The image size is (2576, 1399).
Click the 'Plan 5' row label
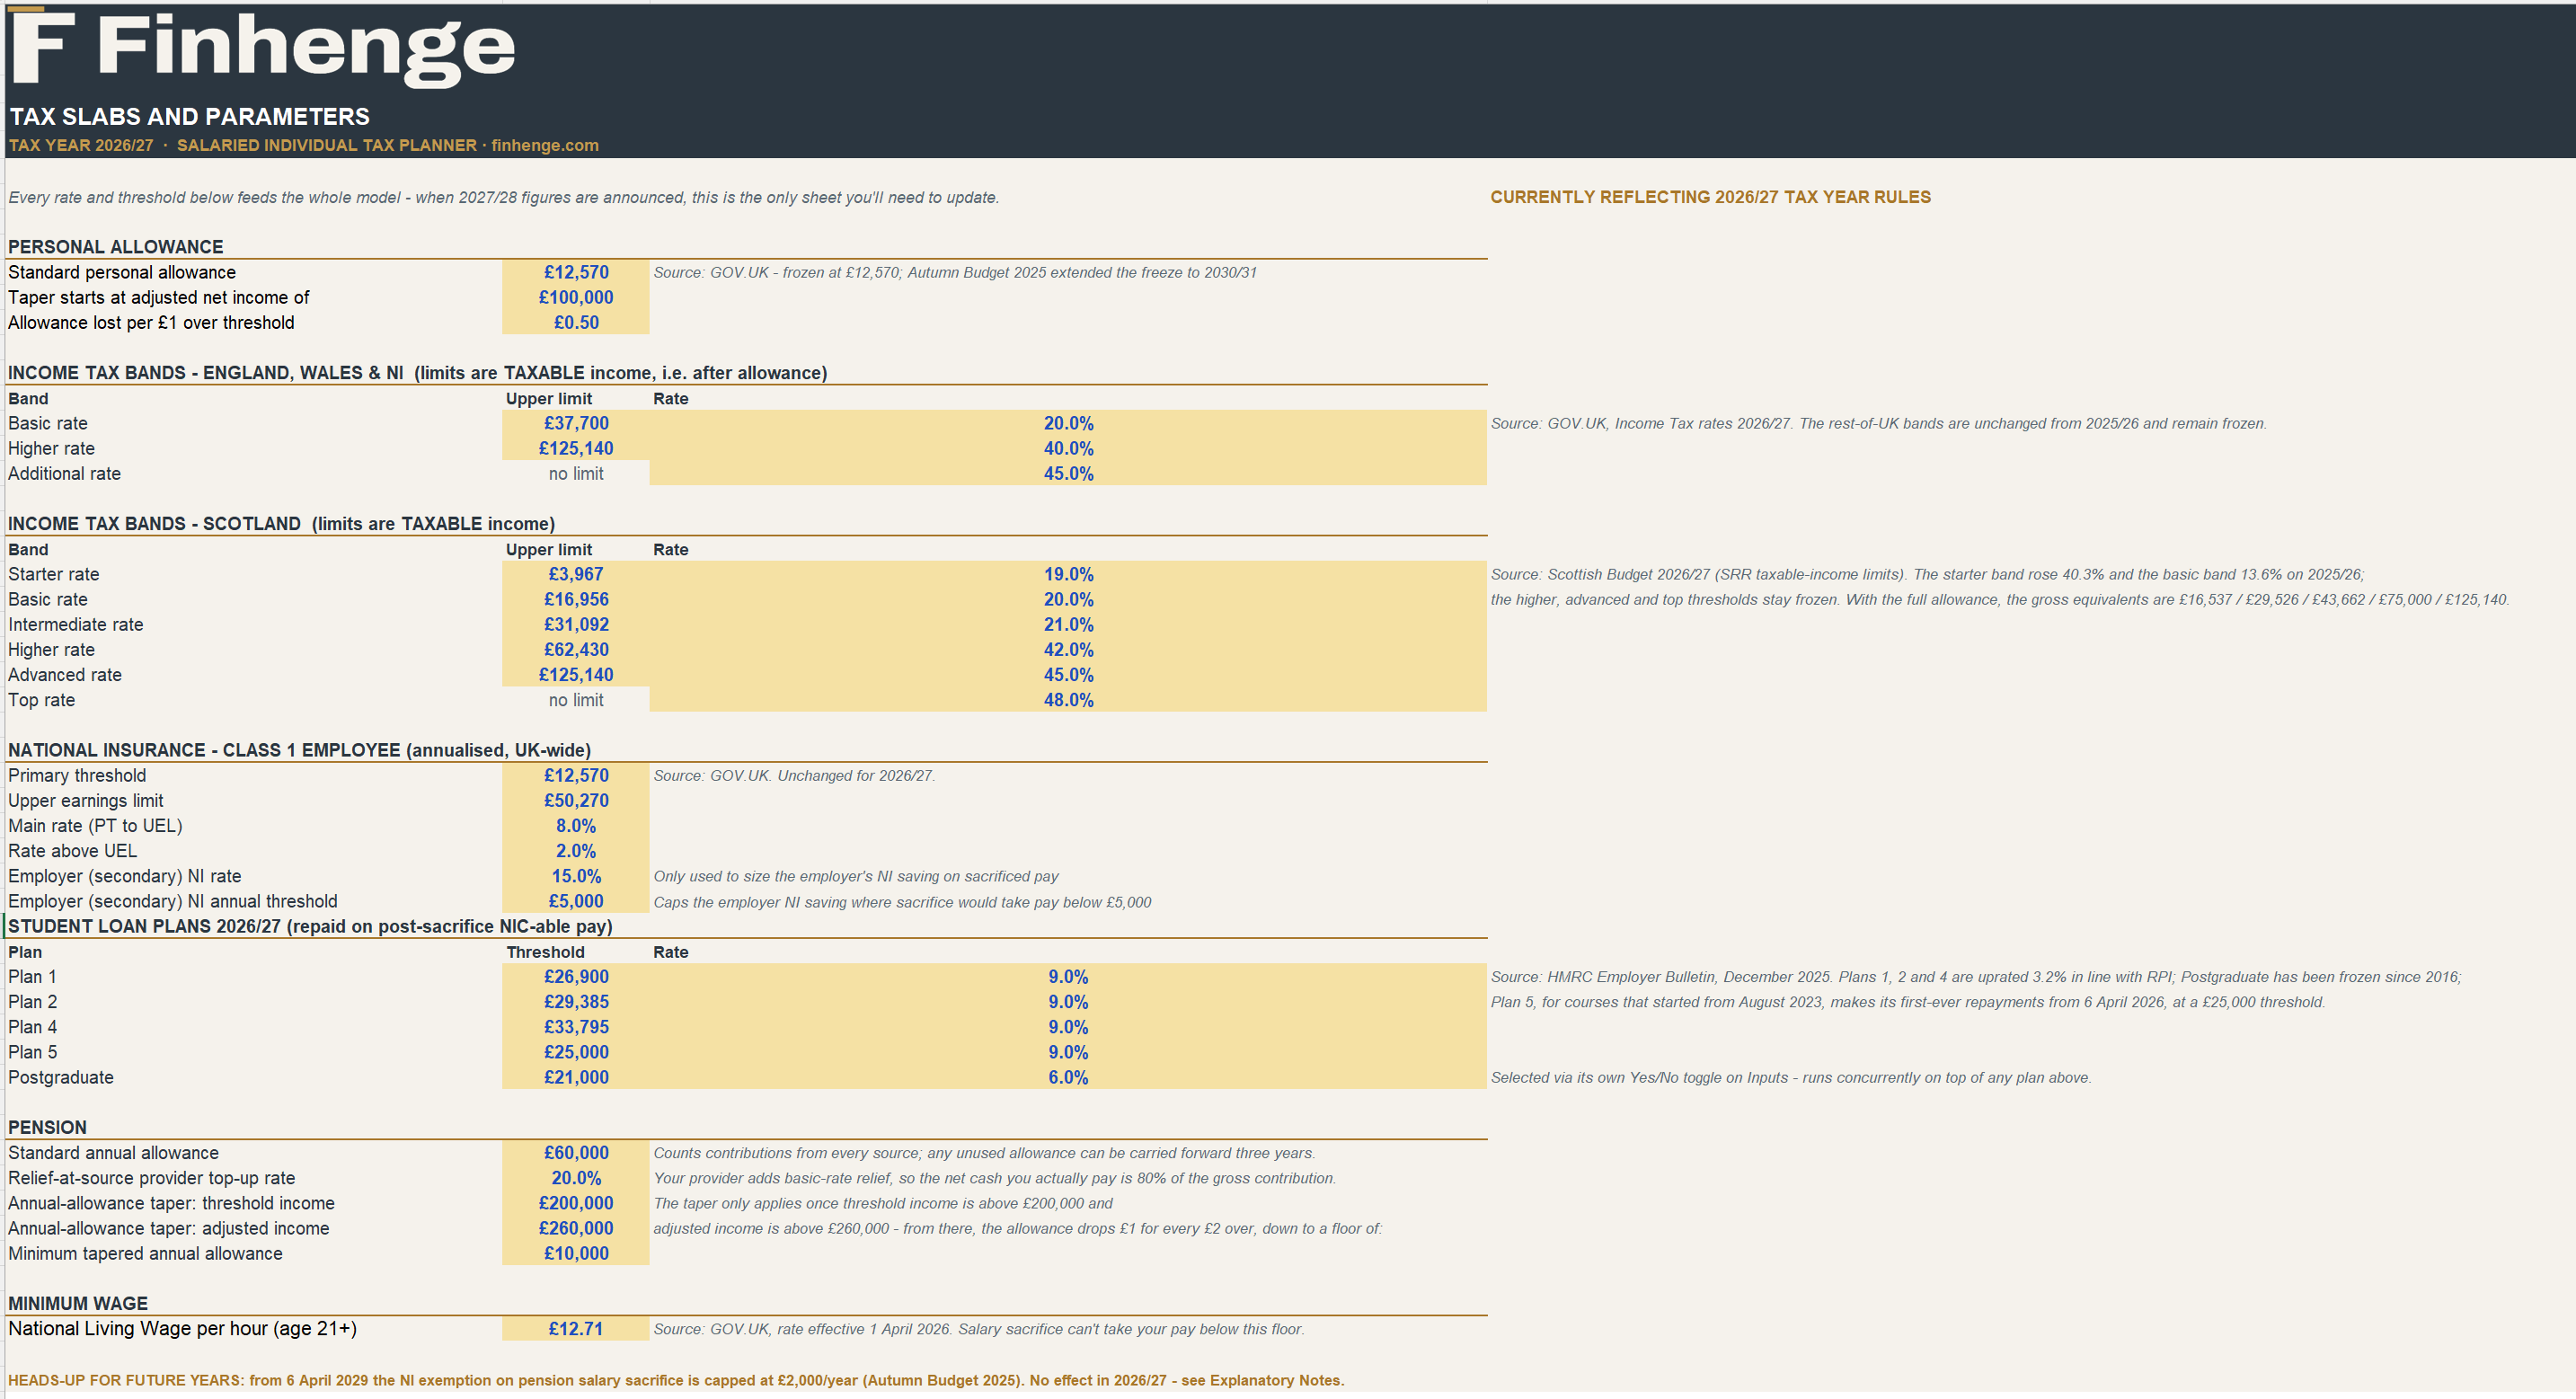click(x=33, y=1052)
